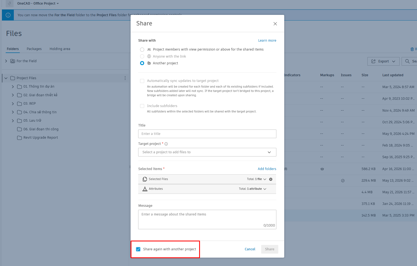The height and width of the screenshot is (266, 417).
Task: Switch to the Holding area tab
Action: pyautogui.click(x=60, y=49)
